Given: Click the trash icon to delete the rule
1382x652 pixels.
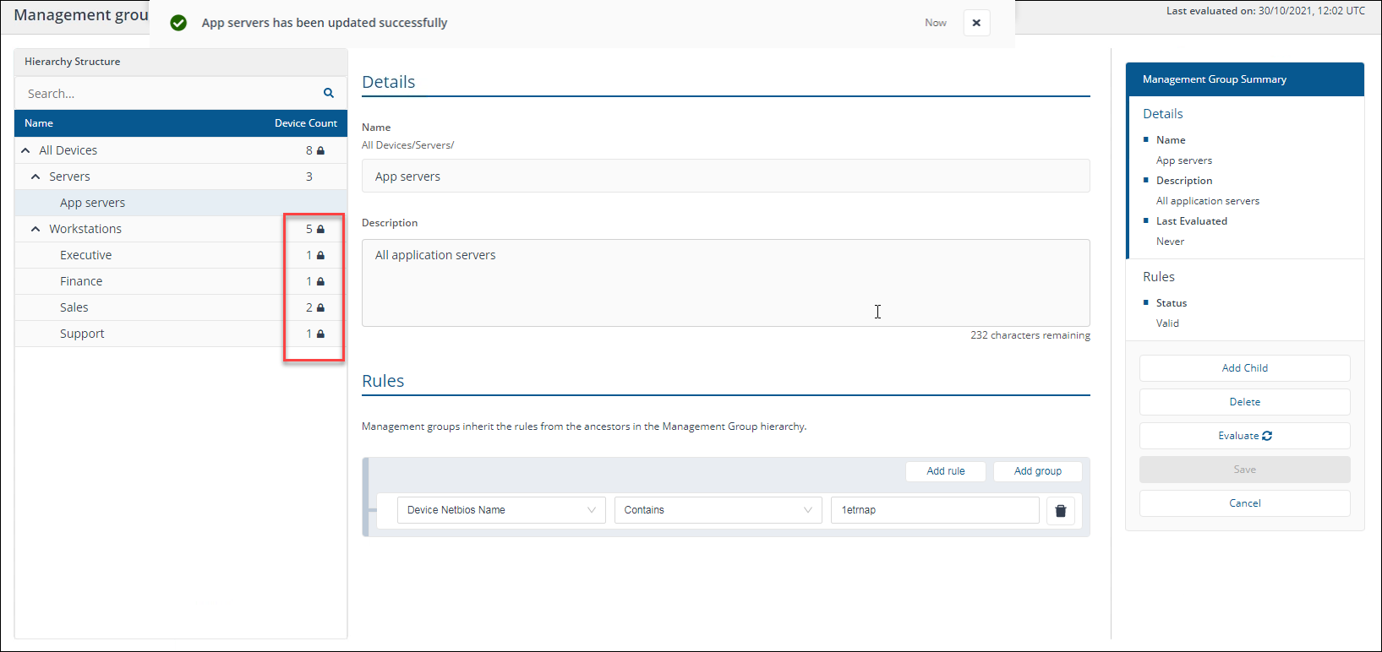Looking at the screenshot, I should coord(1060,510).
